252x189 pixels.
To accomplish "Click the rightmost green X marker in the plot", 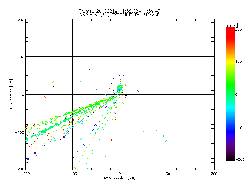I will point(166,141).
